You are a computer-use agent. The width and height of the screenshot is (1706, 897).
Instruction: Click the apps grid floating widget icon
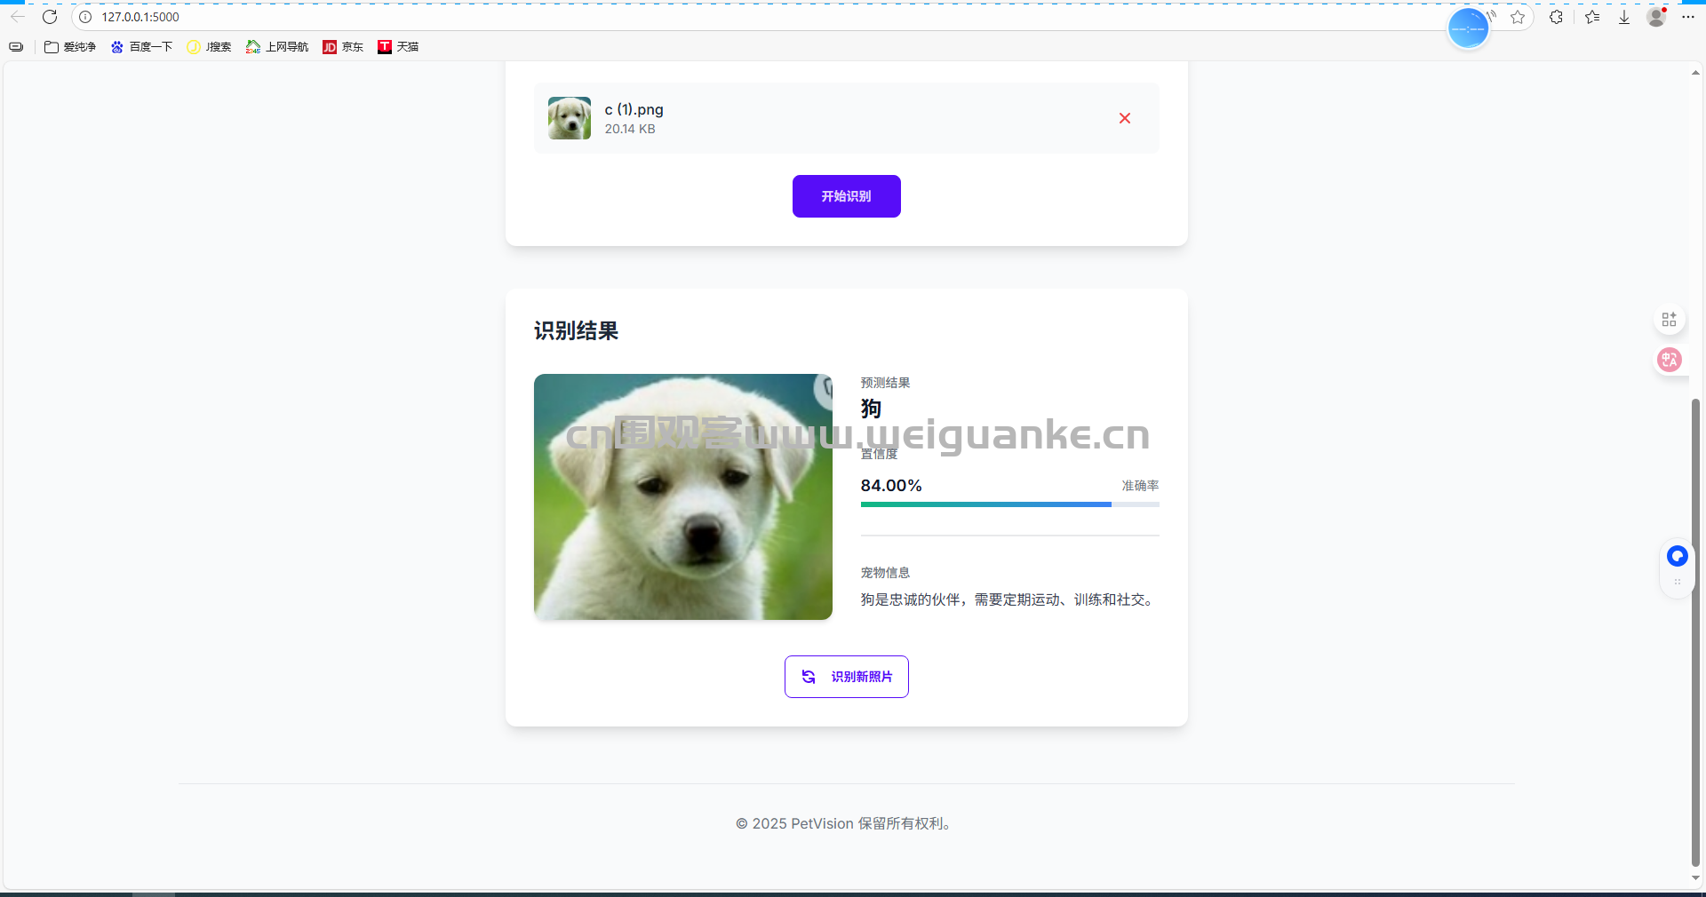coord(1670,320)
